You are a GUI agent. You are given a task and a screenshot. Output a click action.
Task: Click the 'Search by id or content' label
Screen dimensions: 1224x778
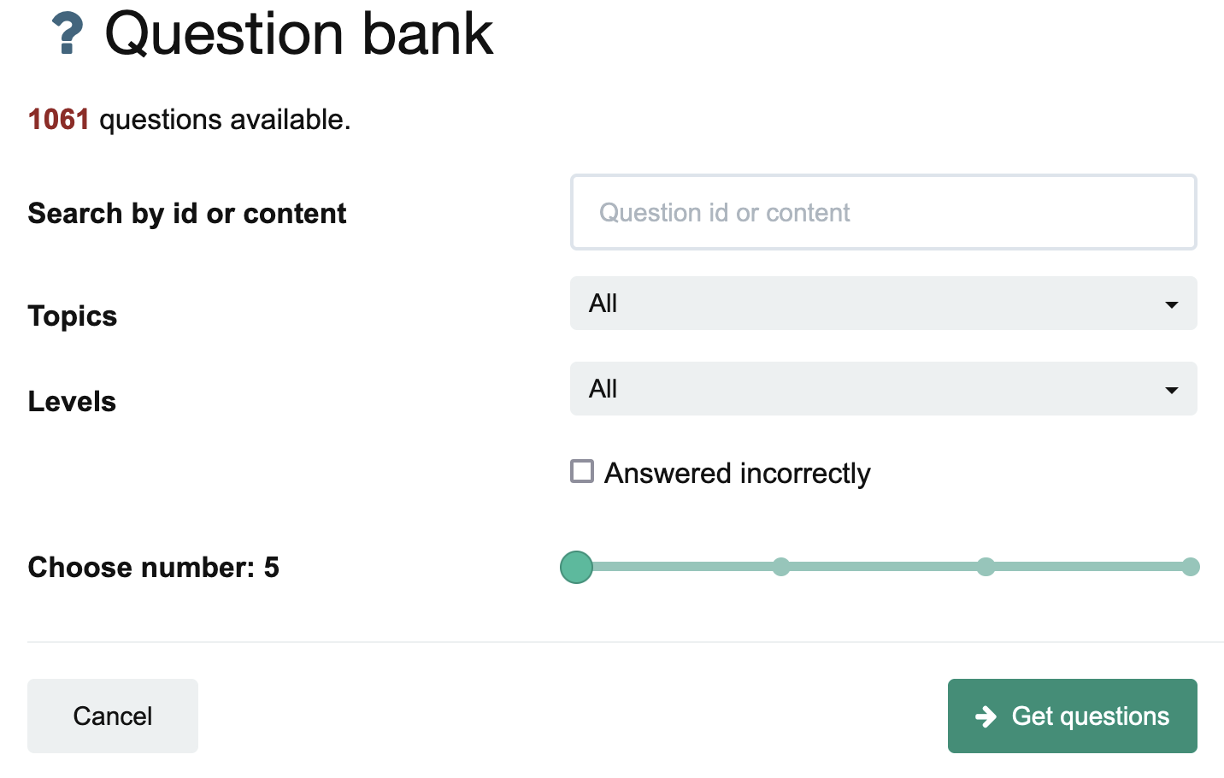click(x=187, y=214)
